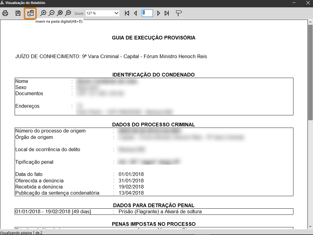The width and height of the screenshot is (313, 235).
Task: Click the IDENTIFICAÇÃO DO CONDENADO heading
Action: 153,75
